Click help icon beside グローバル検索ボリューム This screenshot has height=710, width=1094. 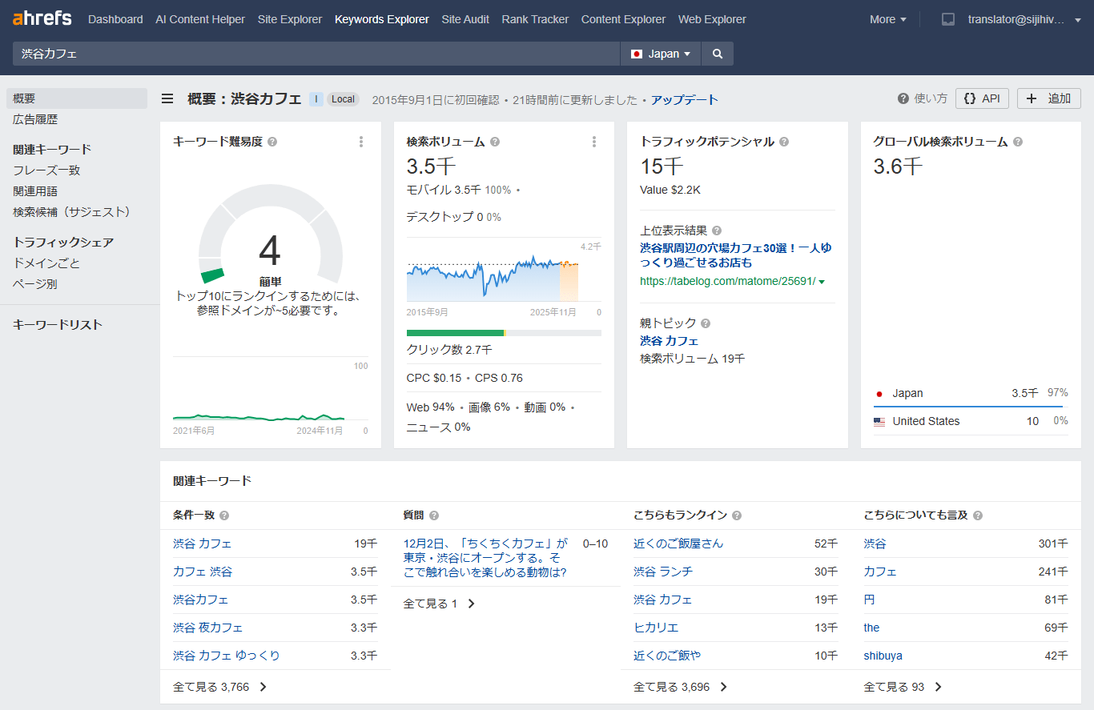pyautogui.click(x=1018, y=142)
